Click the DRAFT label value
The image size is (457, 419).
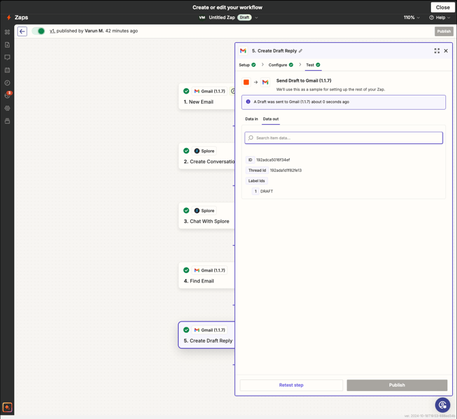tap(267, 191)
